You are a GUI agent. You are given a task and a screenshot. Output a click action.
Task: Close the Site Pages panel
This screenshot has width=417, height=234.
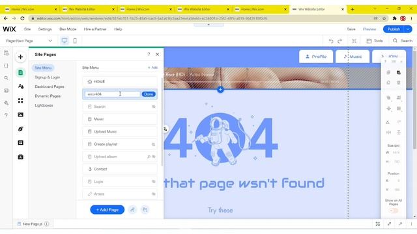coord(158,54)
